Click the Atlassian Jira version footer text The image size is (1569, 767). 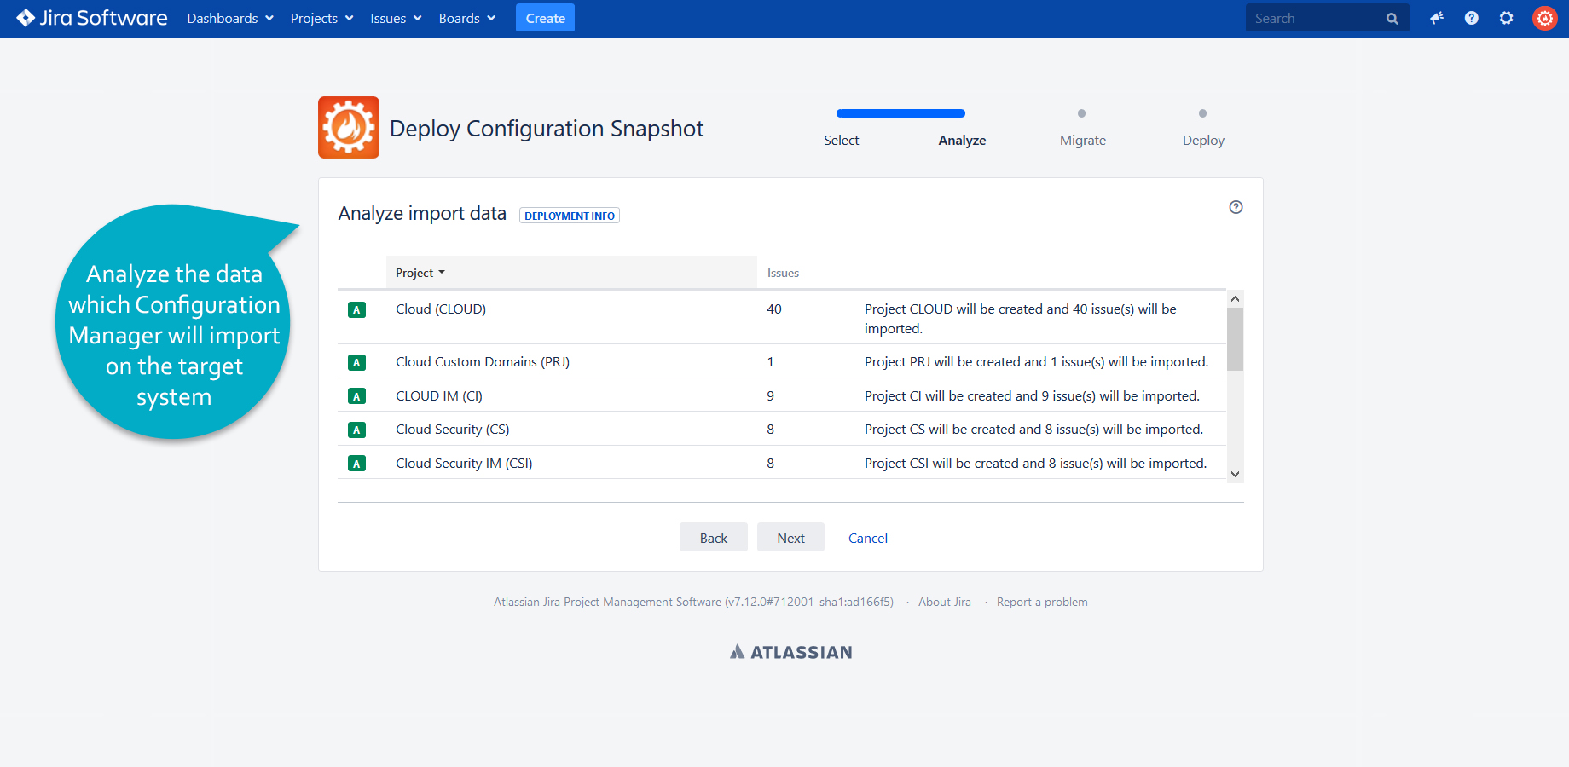[693, 602]
